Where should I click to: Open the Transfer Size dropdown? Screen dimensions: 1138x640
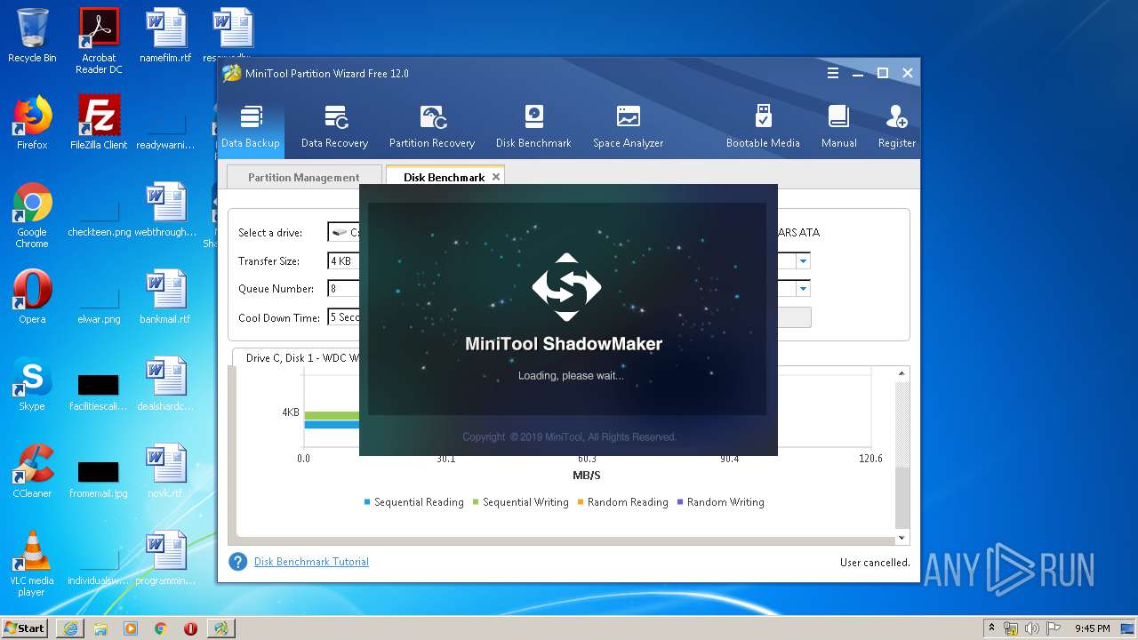[344, 260]
